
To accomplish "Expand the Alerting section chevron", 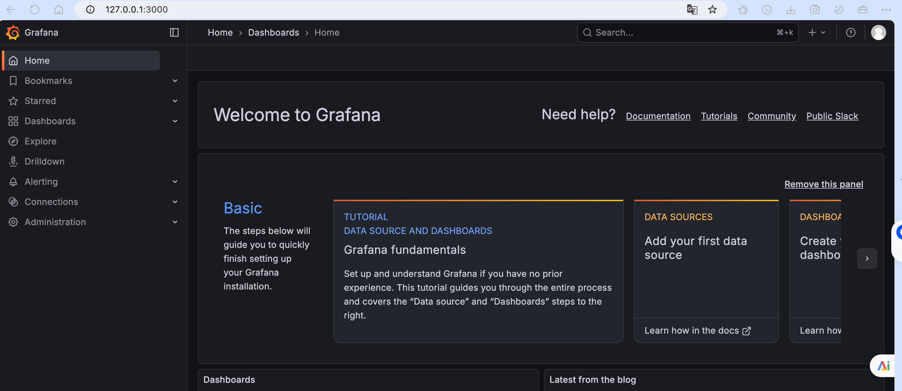I will [x=175, y=182].
